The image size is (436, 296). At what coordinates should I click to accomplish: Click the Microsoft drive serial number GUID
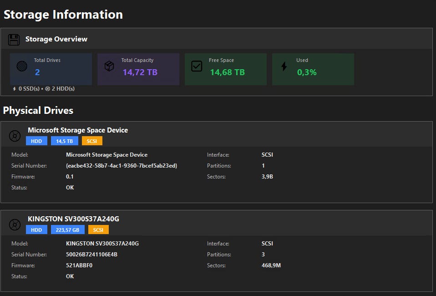tap(122, 166)
